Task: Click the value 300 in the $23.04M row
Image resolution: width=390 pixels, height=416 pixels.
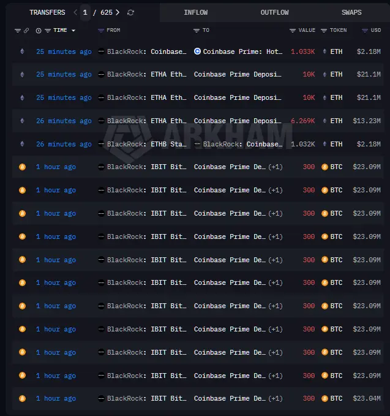Action: [x=309, y=398]
